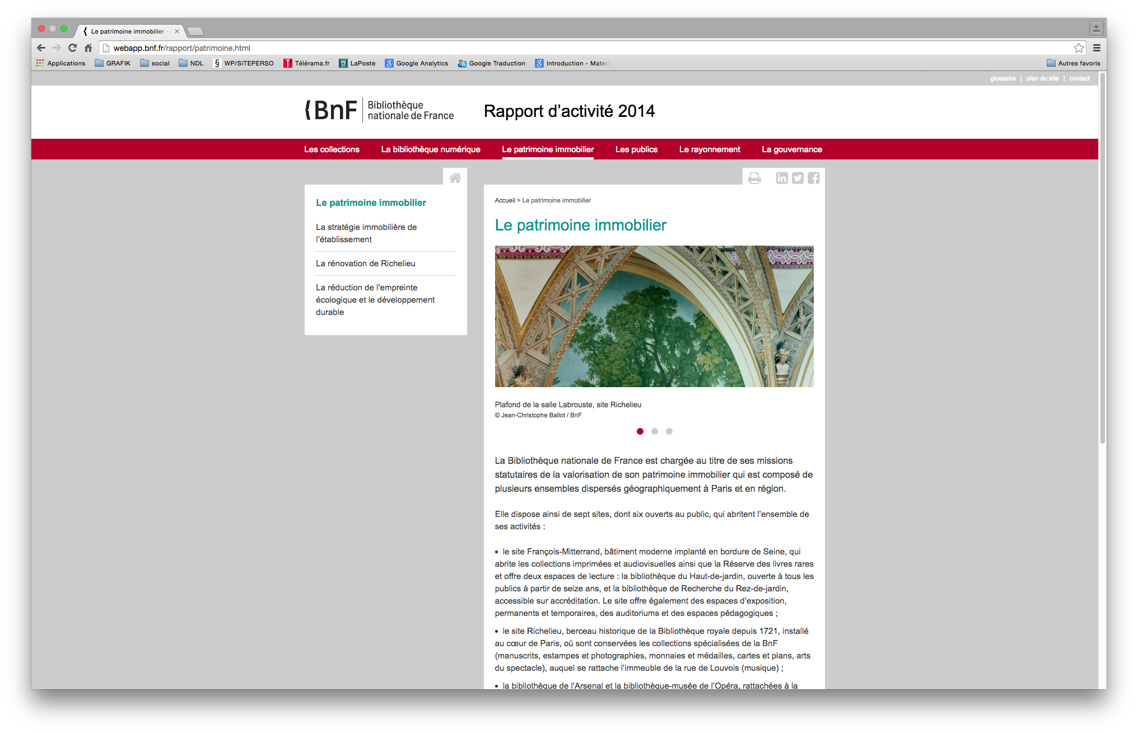Share page via Twitter icon
The width and height of the screenshot is (1138, 734).
coord(797,178)
